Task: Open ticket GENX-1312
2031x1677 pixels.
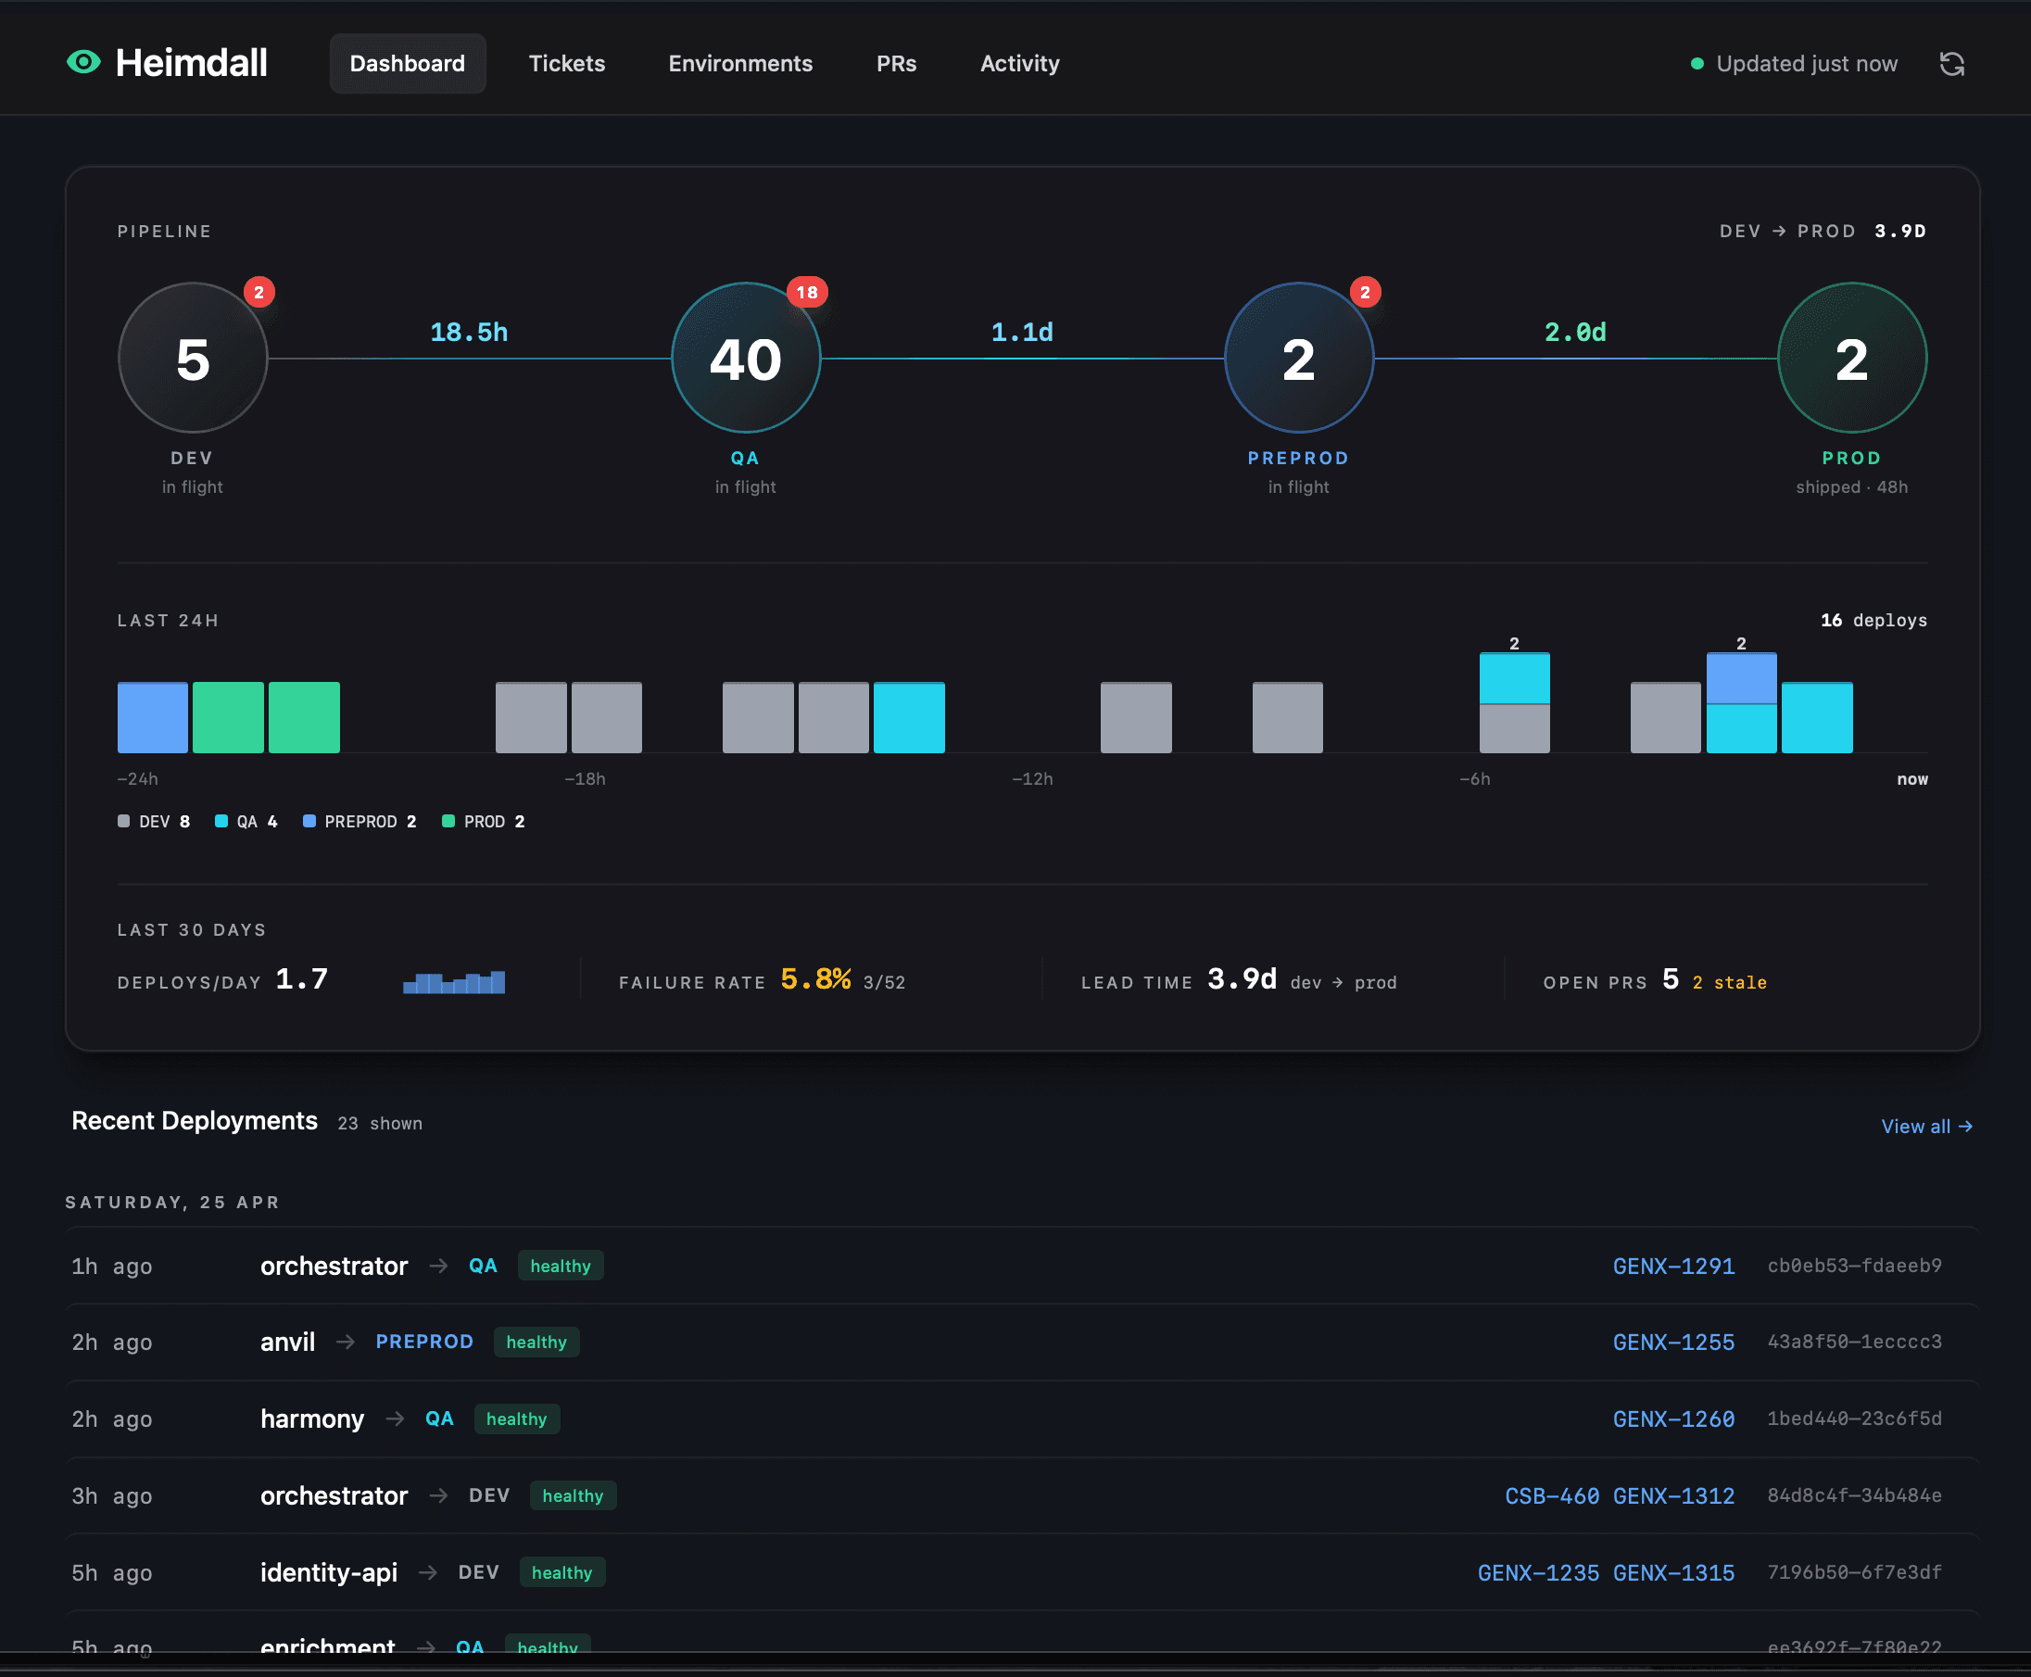Action: pos(1673,1495)
